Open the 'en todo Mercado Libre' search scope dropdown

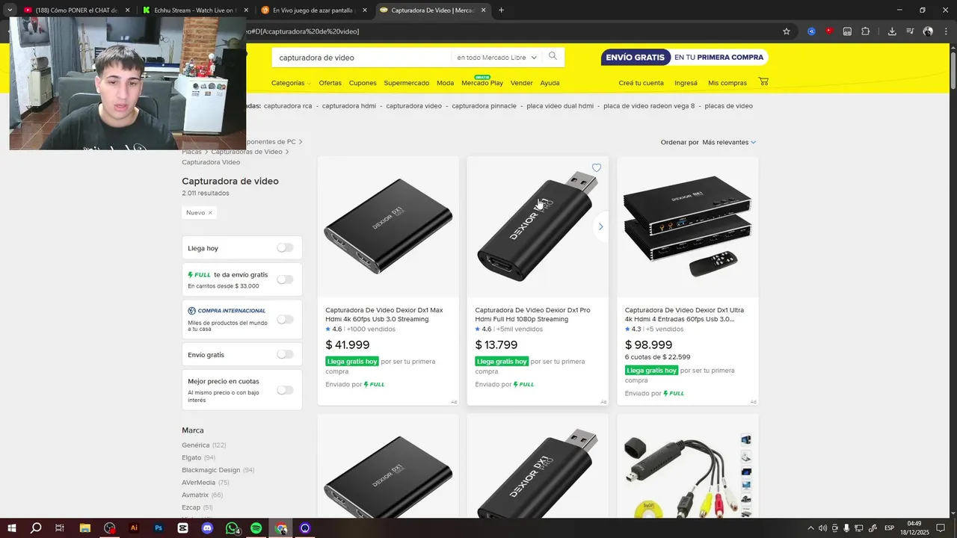point(497,58)
